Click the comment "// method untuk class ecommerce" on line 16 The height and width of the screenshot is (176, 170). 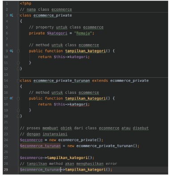point(64,92)
